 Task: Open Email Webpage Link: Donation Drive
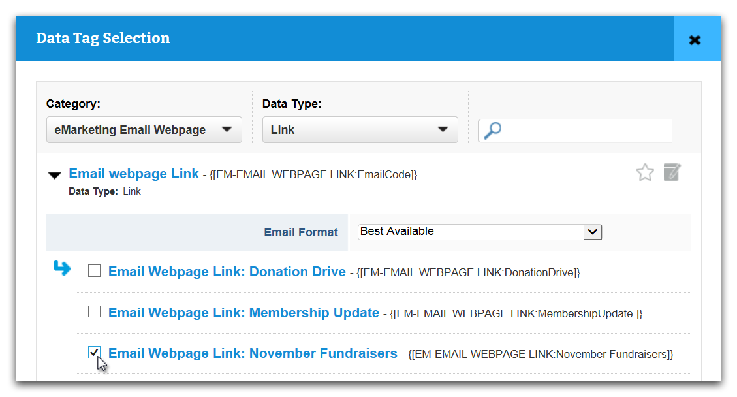pyautogui.click(x=227, y=272)
